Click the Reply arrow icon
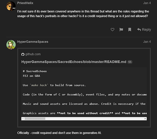This screenshot has width=157, height=139. click(139, 30)
